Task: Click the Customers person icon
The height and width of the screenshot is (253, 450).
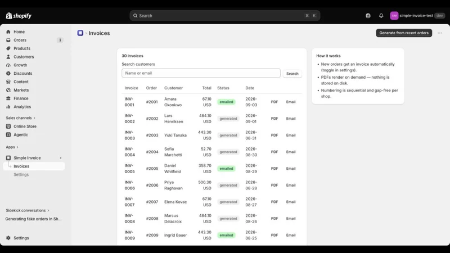Action: click(8, 57)
